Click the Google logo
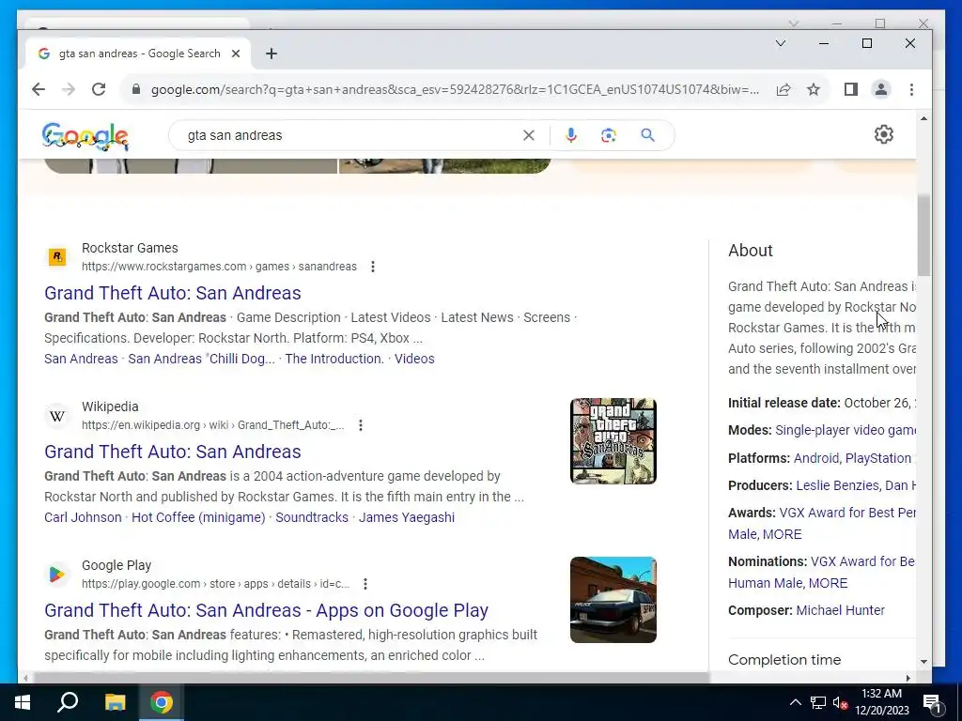 tap(85, 136)
